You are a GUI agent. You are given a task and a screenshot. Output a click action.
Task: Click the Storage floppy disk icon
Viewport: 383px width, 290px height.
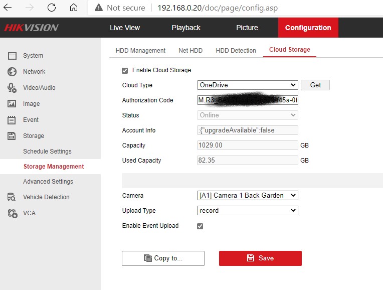tap(12, 135)
